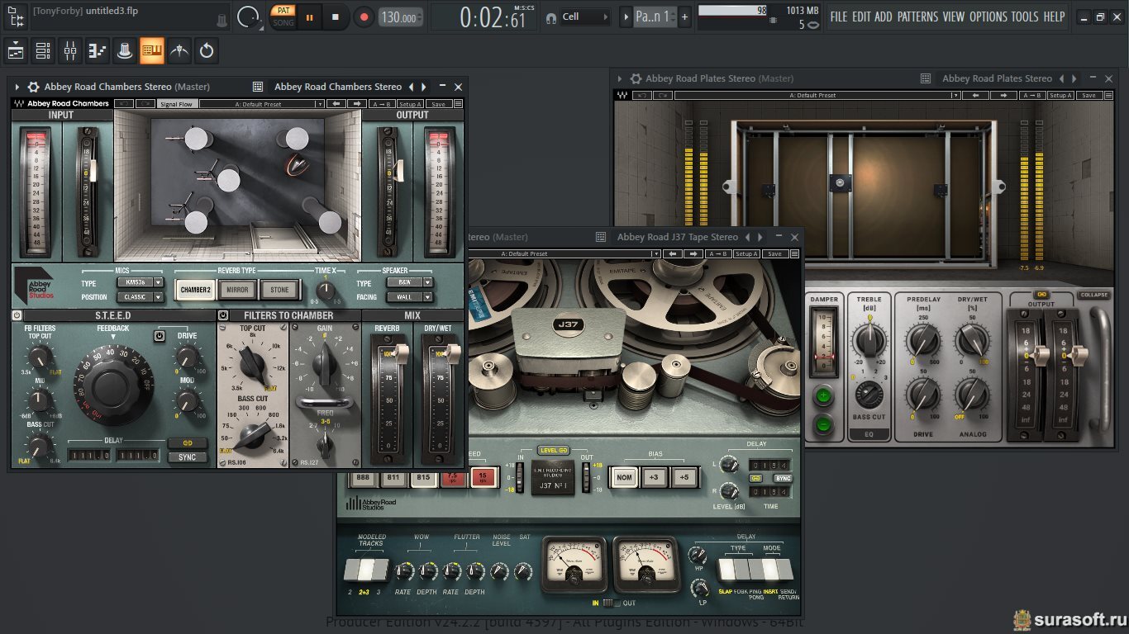Open the Channel Rack icon
1129x634 pixels.
(x=43, y=51)
